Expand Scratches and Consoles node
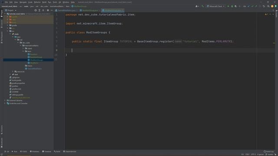Image resolution: width=278 pixels, height=156 pixels. (x=5, y=103)
